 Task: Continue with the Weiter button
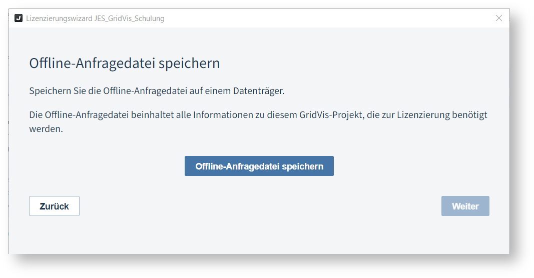point(465,206)
